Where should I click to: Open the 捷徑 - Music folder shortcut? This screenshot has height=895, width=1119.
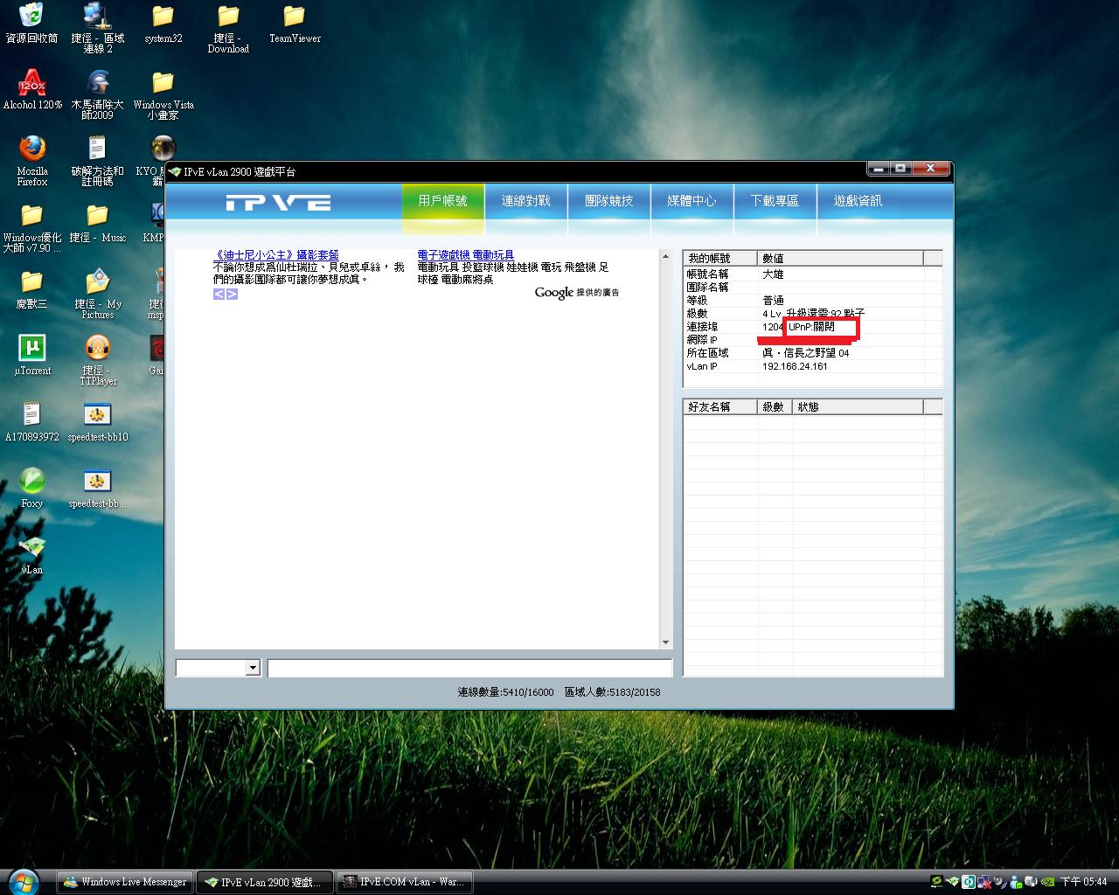coord(97,223)
